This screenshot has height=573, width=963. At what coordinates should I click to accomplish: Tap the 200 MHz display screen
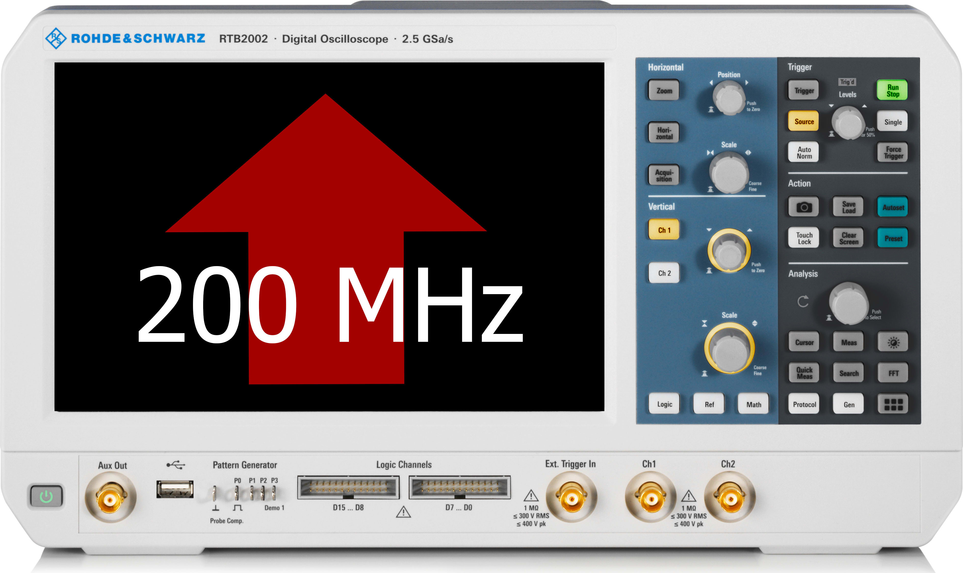pyautogui.click(x=329, y=237)
